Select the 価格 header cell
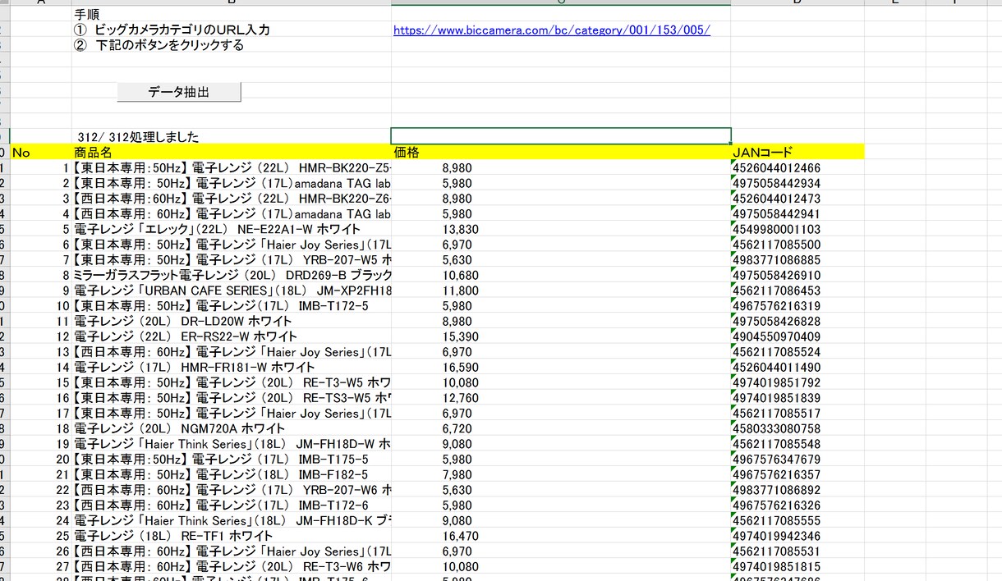1002x581 pixels. [x=561, y=152]
